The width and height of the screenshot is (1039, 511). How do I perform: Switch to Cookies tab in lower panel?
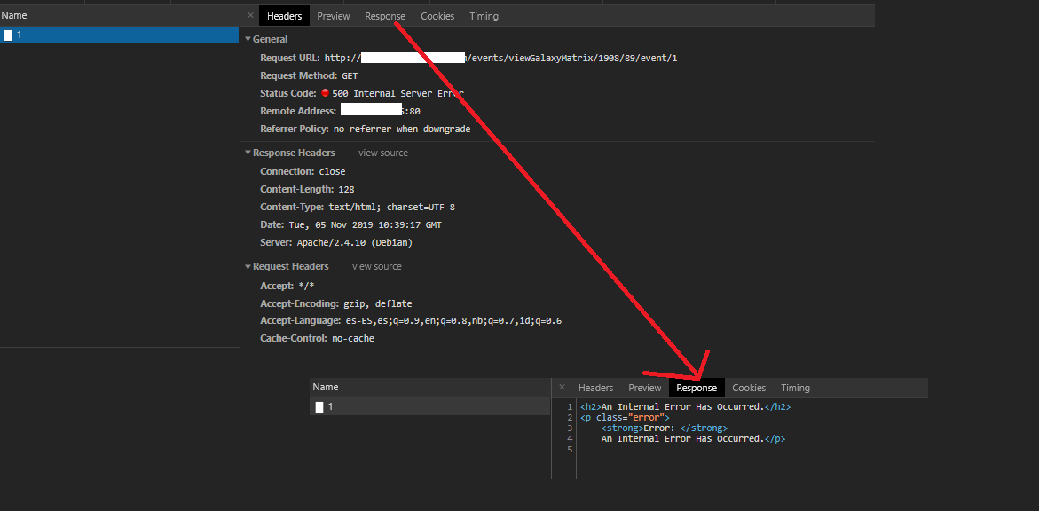pos(749,388)
